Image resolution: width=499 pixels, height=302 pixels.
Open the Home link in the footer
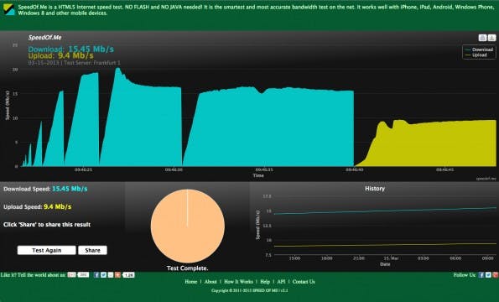click(191, 282)
